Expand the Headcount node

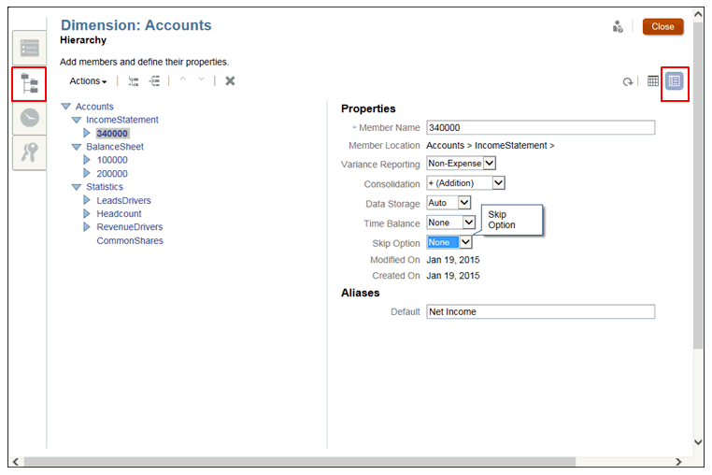87,213
